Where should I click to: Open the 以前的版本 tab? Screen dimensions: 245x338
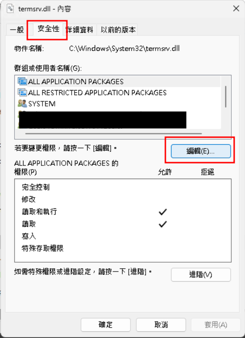point(118,30)
